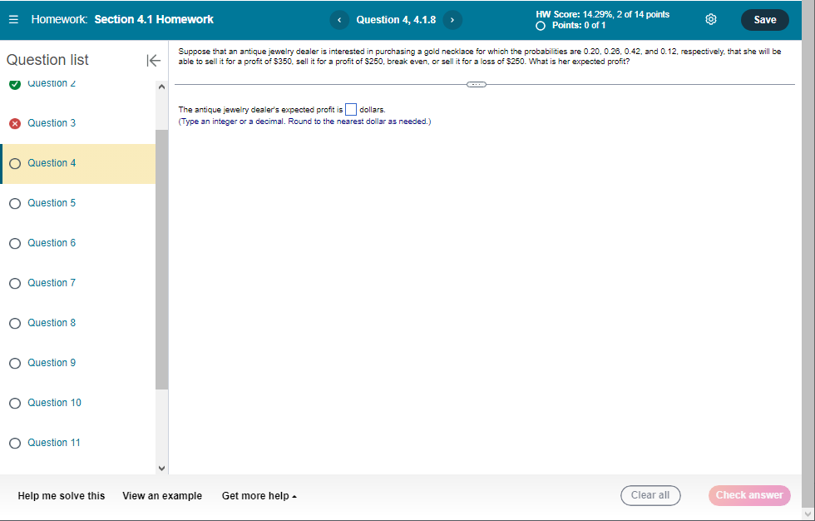Click the red X icon beside Question 3

pyautogui.click(x=14, y=122)
